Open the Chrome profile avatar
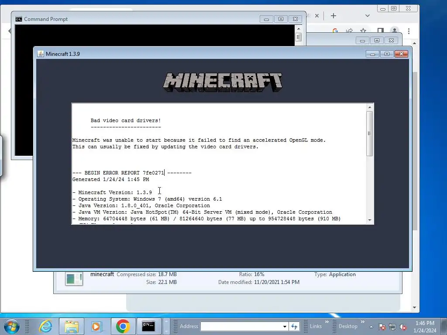Viewport: 447px width, 335px height. click(x=395, y=31)
